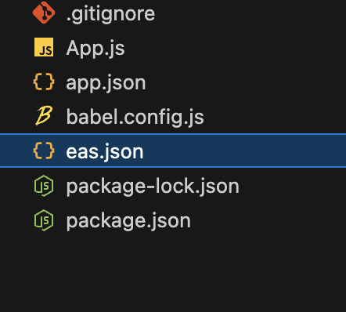Click blank area right of babel.config.js
346x312 pixels.
[276, 116]
